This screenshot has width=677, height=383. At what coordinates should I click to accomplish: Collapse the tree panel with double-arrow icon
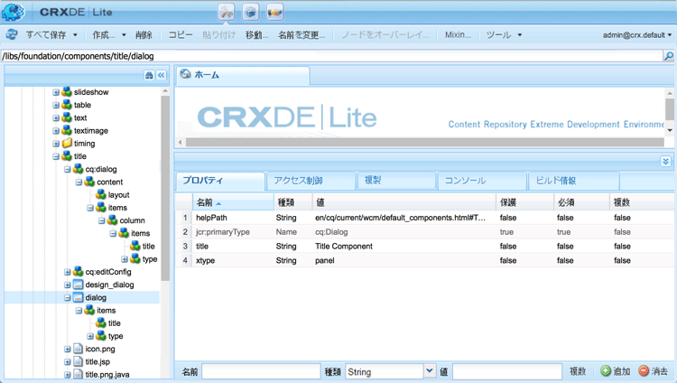coord(161,75)
